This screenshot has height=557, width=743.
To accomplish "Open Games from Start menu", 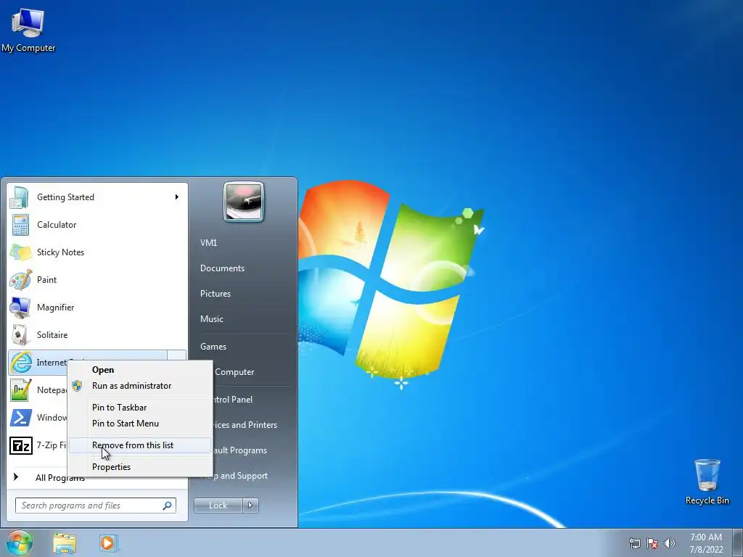I will pos(213,347).
